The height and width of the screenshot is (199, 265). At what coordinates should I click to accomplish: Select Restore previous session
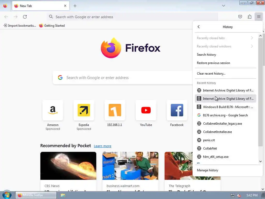tap(225, 63)
